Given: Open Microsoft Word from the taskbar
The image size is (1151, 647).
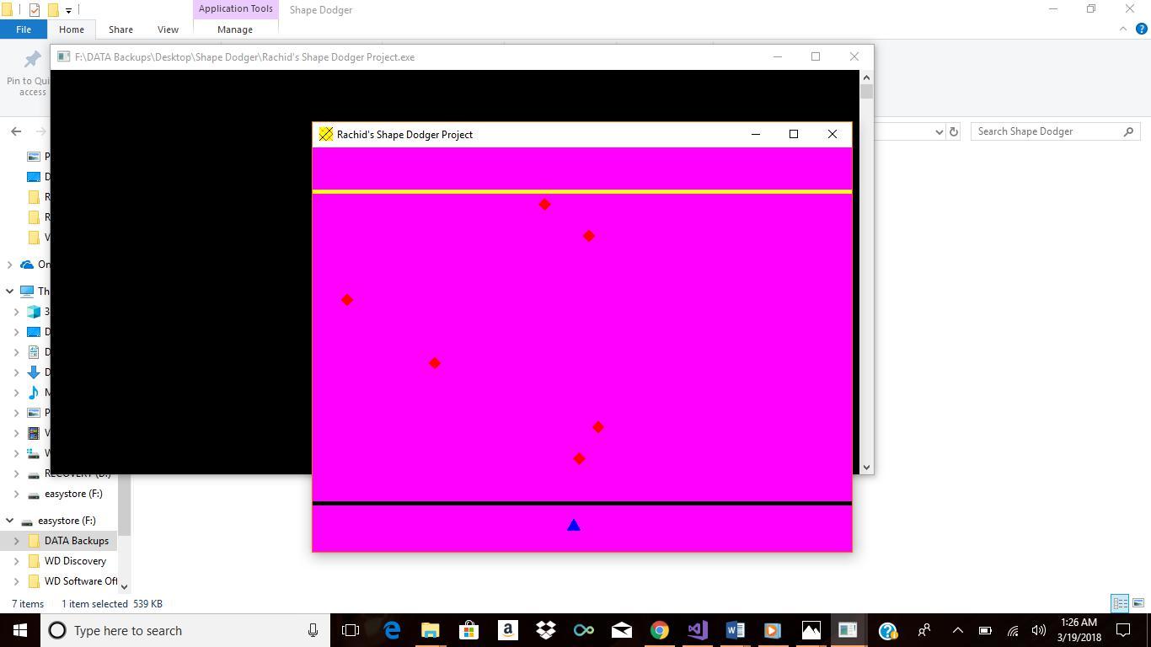Looking at the screenshot, I should coord(735,630).
